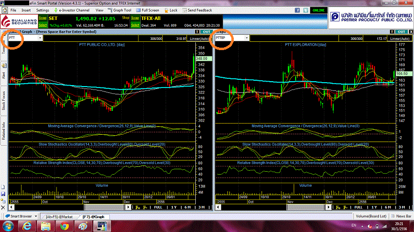Toggle the News Bar
The image size is (414, 232).
coord(401,216)
